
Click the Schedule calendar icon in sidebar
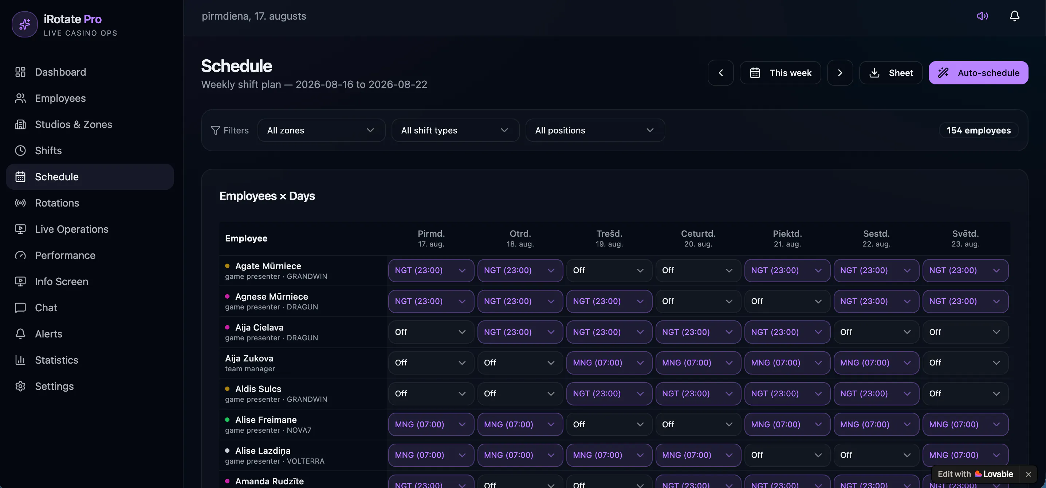[x=20, y=177]
